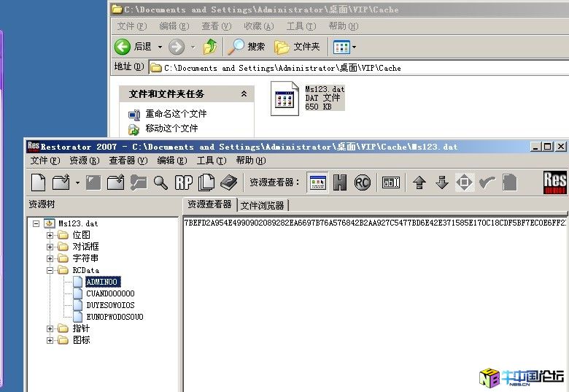Click the Up folder icon in Explorer toolbar
Image resolution: width=569 pixels, height=392 pixels.
coord(210,47)
